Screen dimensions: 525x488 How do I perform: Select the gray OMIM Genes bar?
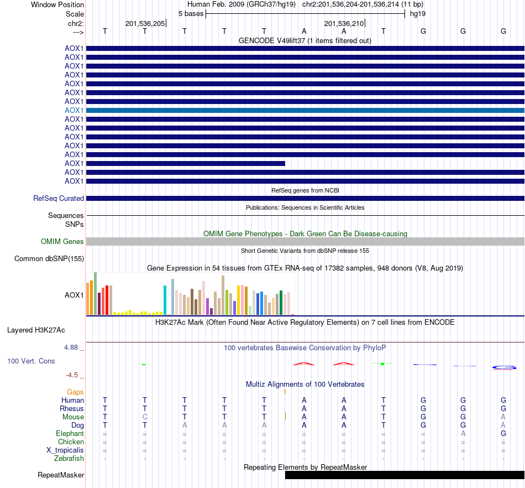305,241
